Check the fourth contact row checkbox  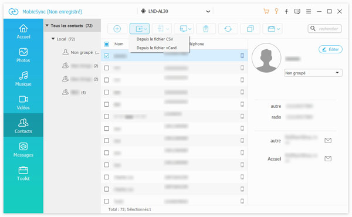(106, 92)
